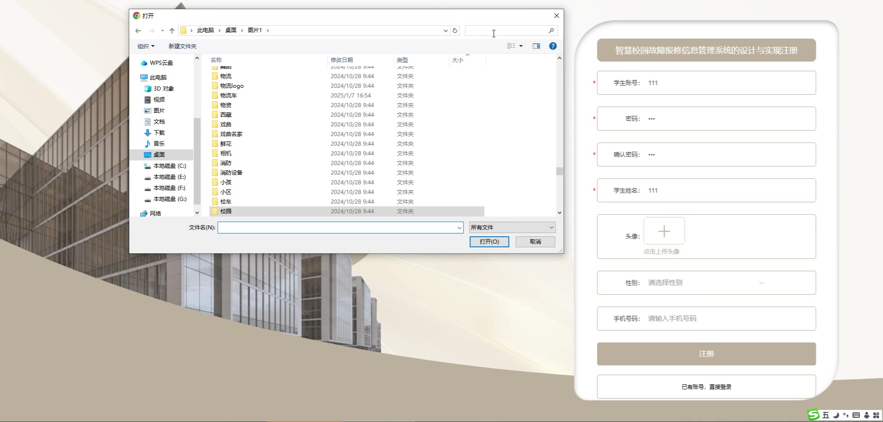Open the file dialog help icon
Screen dimensions: 883x422
[553, 46]
